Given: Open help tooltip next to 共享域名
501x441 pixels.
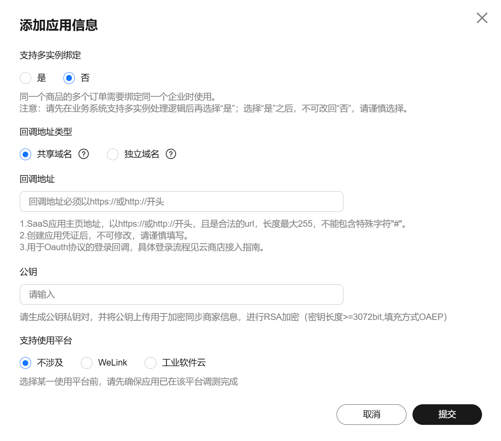Looking at the screenshot, I should (x=84, y=154).
